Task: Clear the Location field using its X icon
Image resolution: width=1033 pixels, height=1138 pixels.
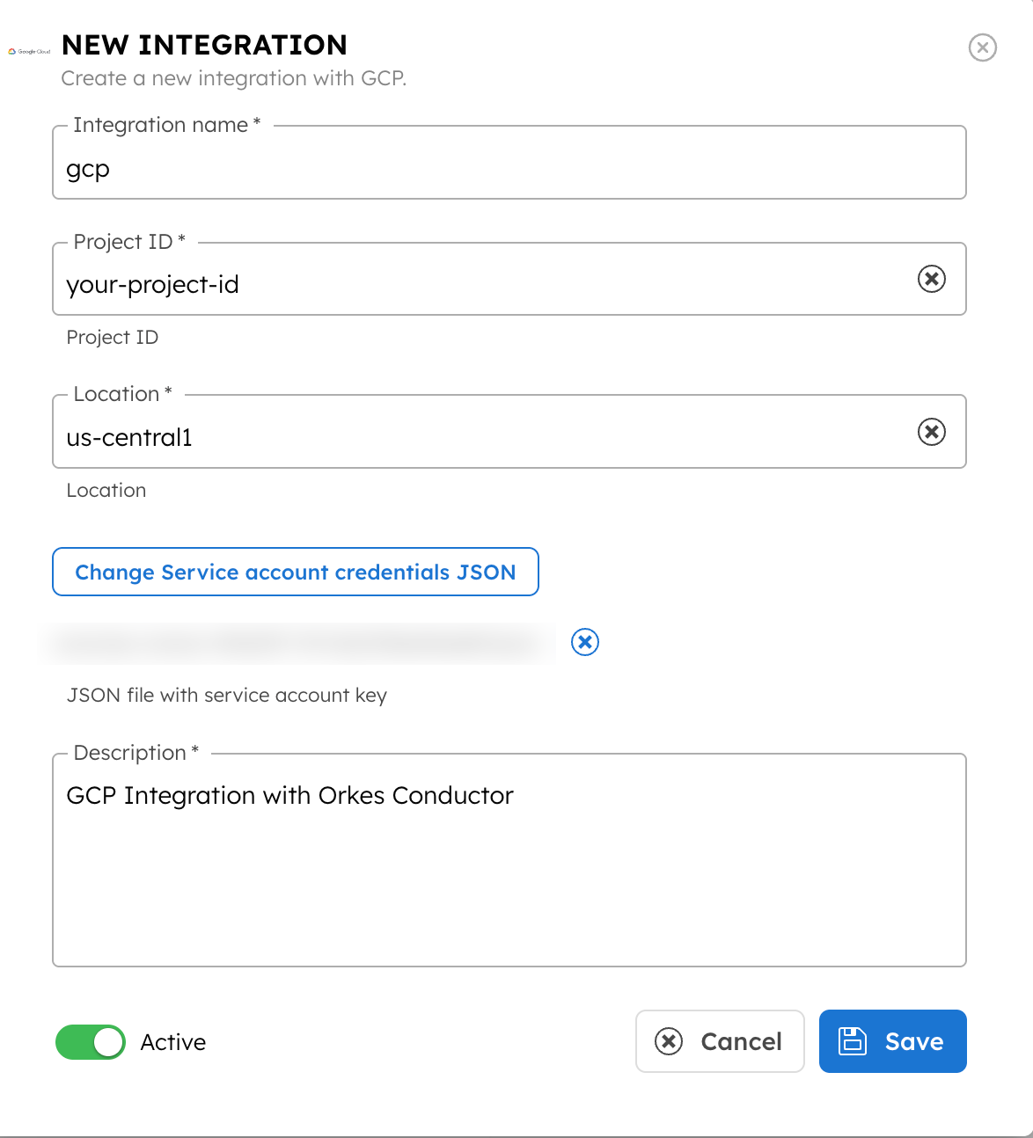Action: [x=931, y=432]
